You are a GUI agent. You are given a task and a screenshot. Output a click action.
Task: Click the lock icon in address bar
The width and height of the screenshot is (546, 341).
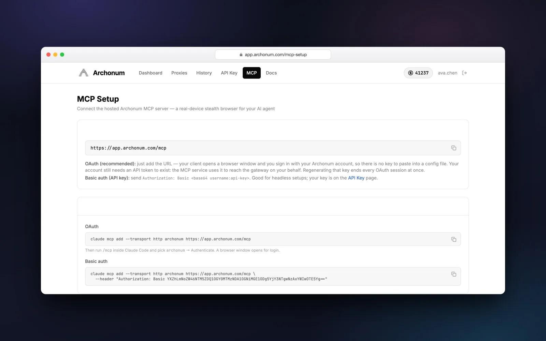(241, 55)
